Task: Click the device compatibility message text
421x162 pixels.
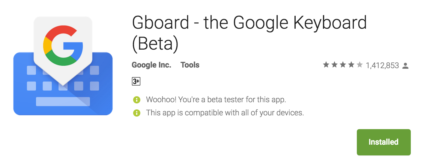Action: coord(225,113)
